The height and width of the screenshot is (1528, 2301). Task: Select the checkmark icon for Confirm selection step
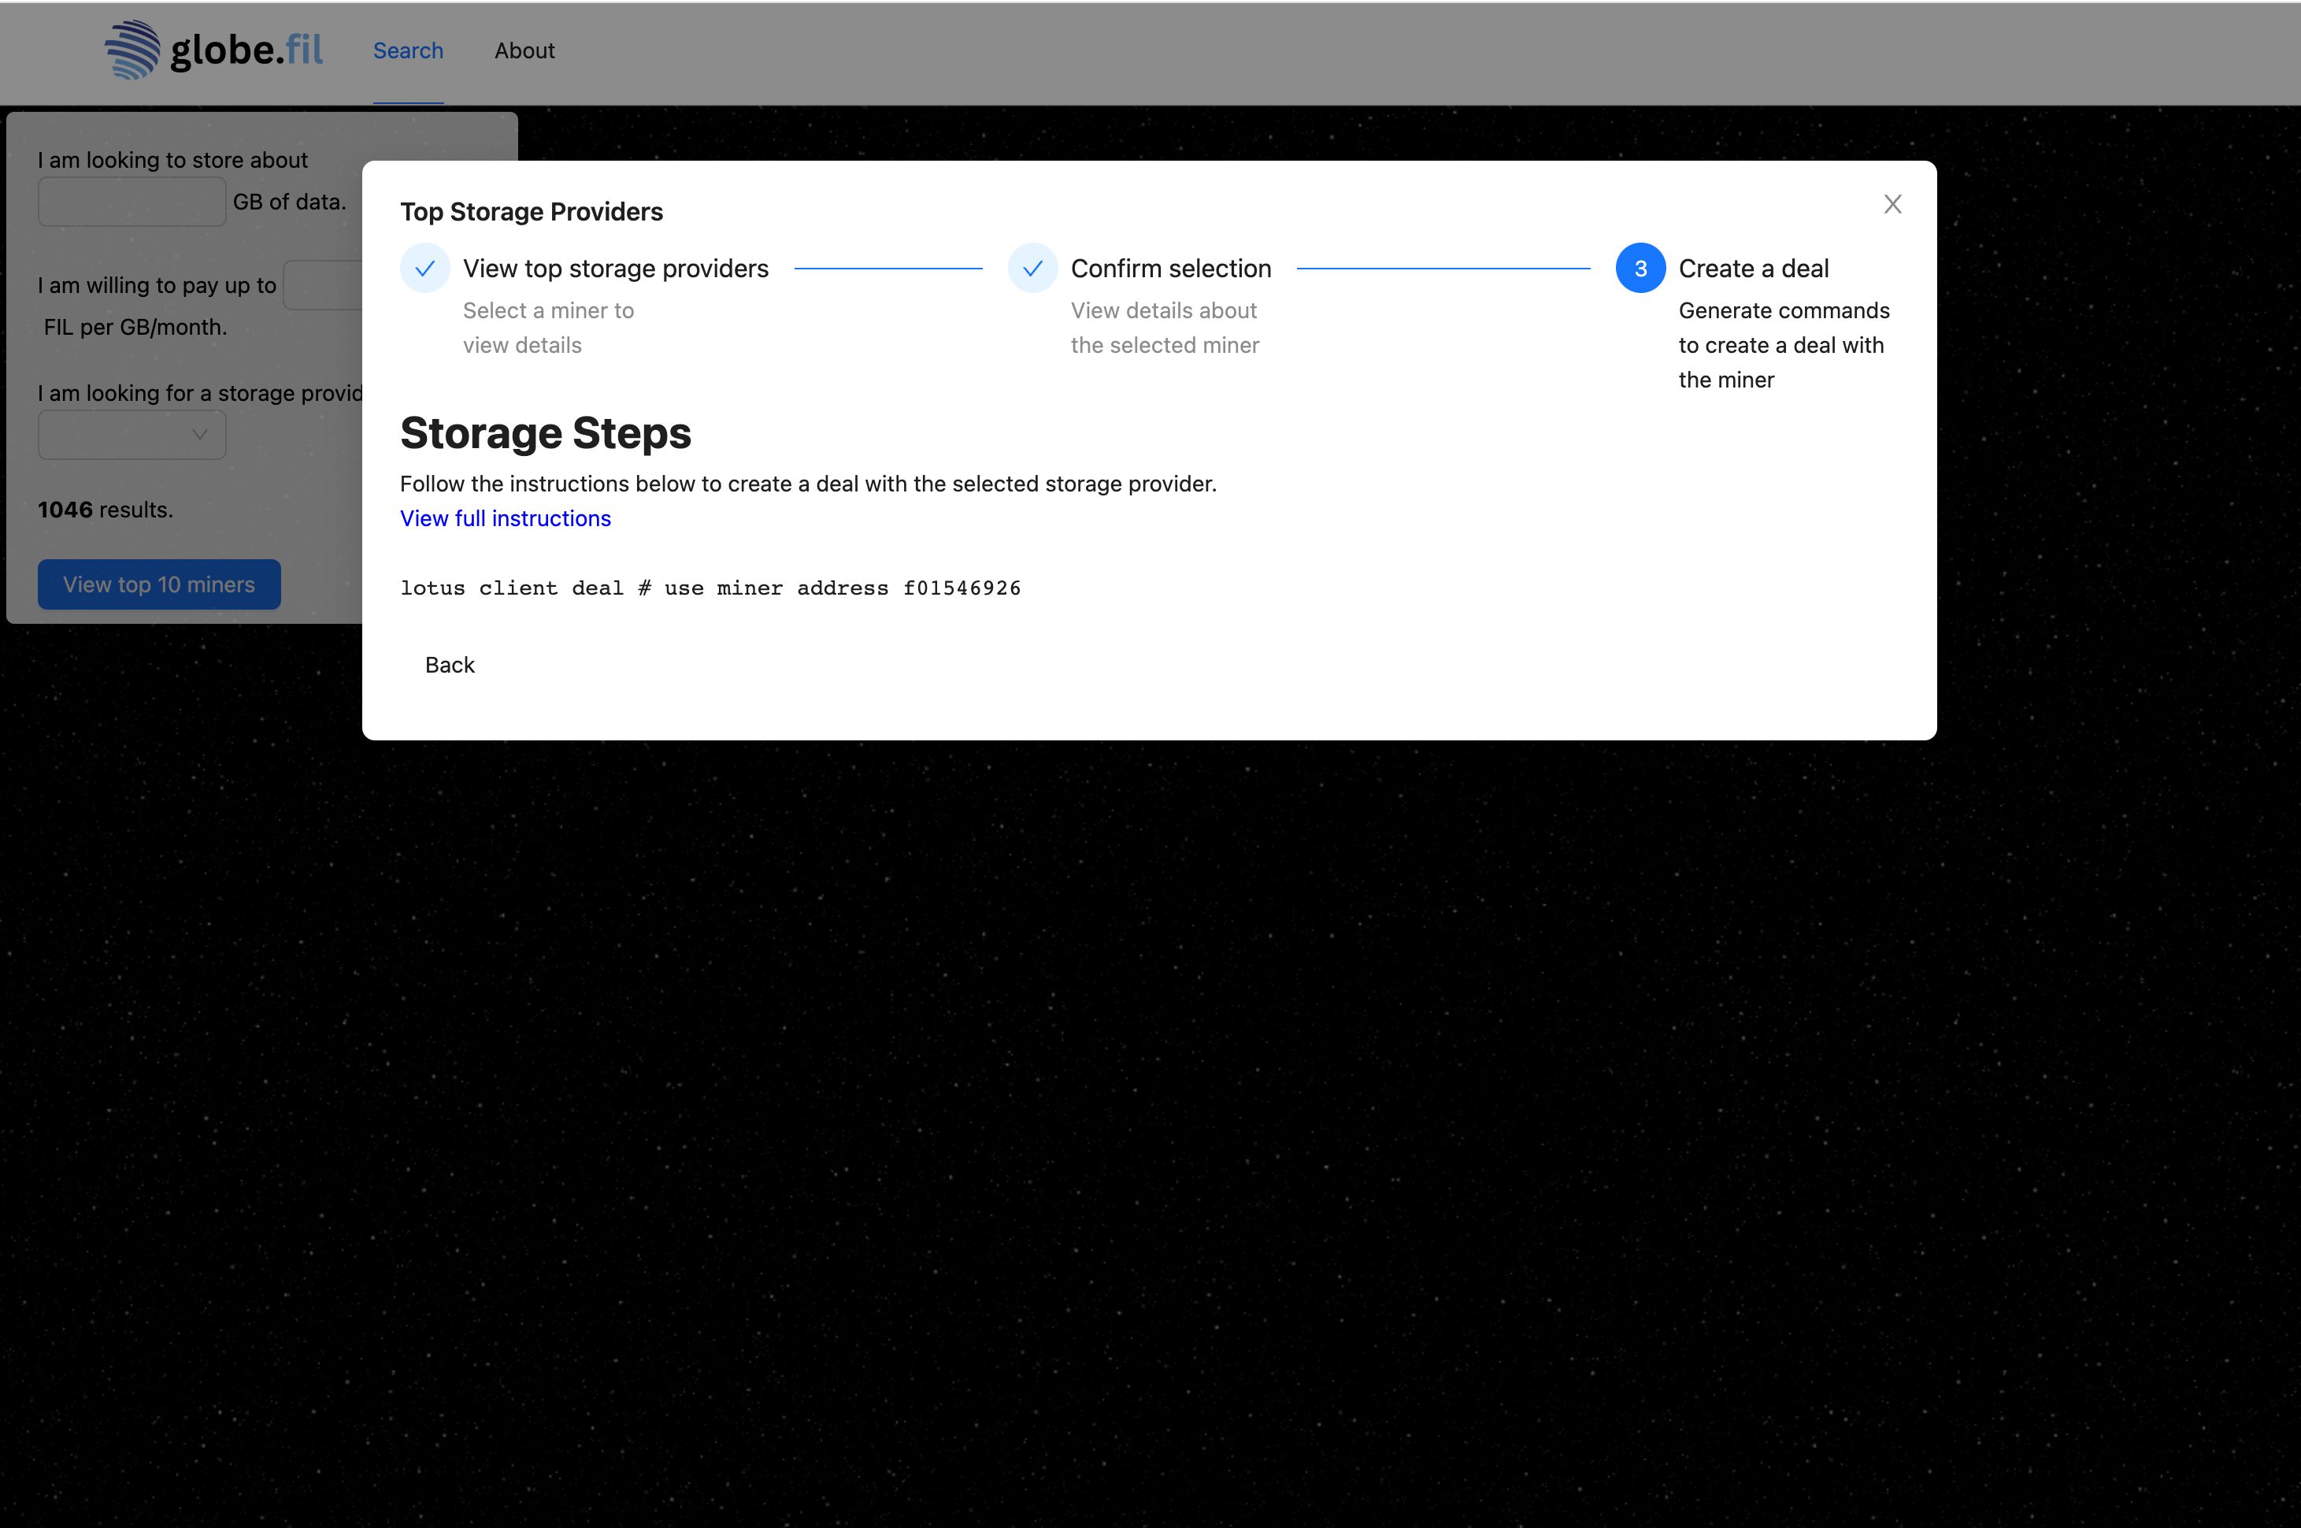(x=1032, y=268)
